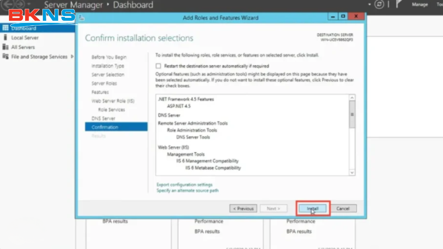
Task: Open the notifications flag icon
Action: 399,4
